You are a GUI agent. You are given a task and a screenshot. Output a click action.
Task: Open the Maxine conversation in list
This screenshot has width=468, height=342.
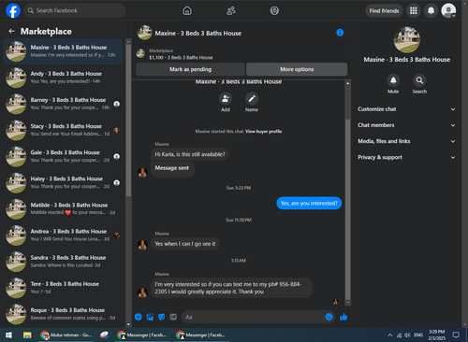(x=63, y=51)
